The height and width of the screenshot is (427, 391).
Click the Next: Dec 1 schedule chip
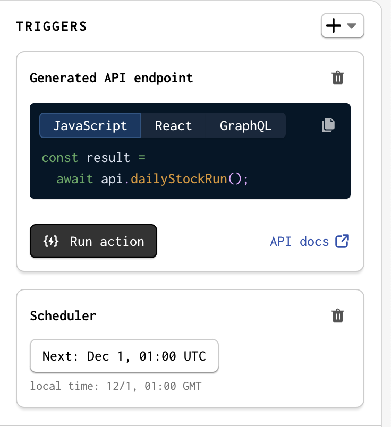[124, 356]
